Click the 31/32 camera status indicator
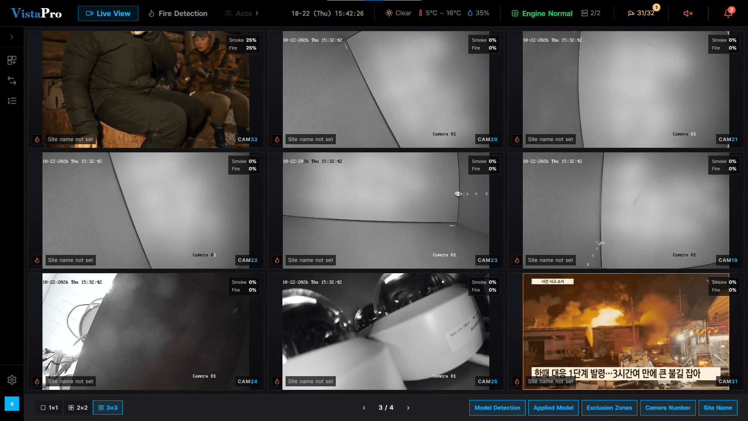 641,13
